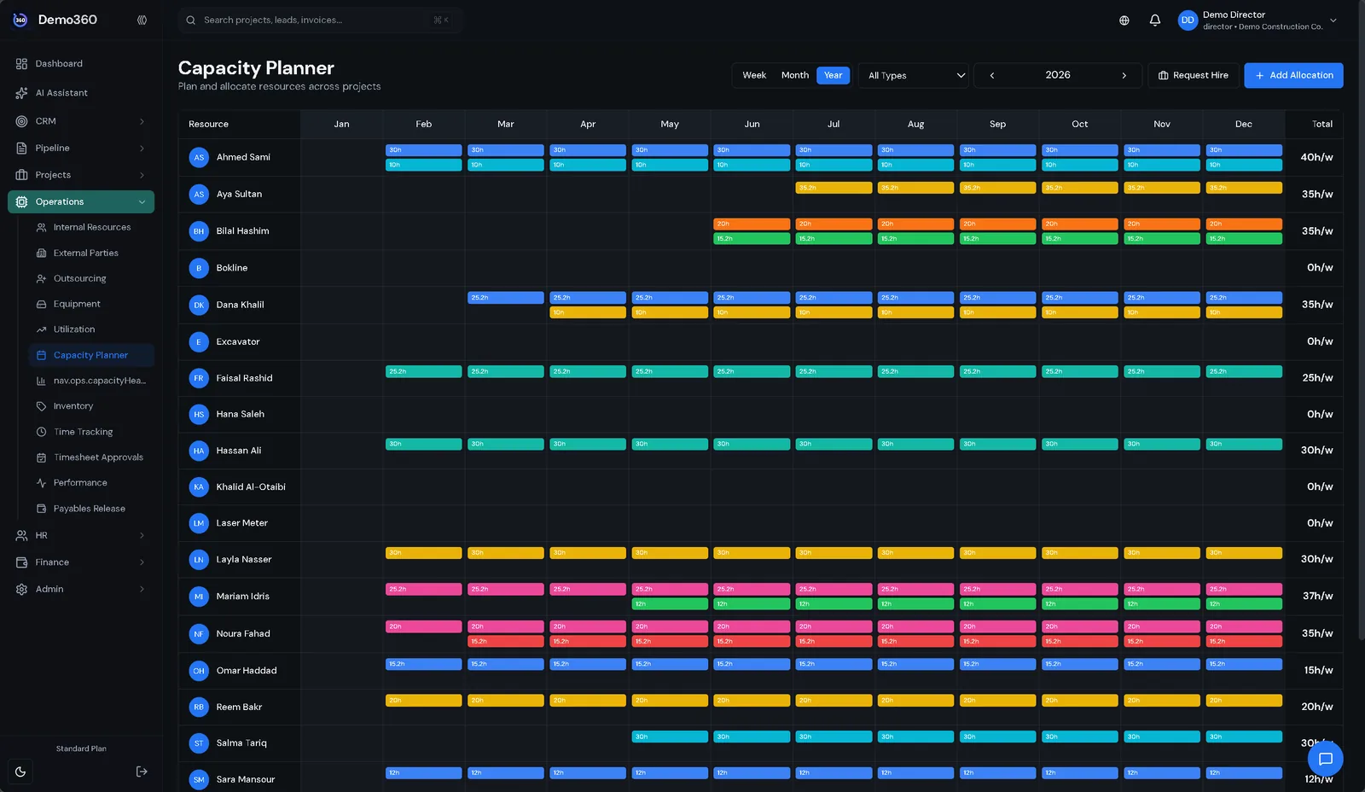Screen dimensions: 1365x792
Task: Click the DD user avatar
Action: (x=1188, y=20)
